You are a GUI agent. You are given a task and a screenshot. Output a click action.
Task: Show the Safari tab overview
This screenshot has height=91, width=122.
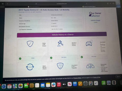point(113,4)
